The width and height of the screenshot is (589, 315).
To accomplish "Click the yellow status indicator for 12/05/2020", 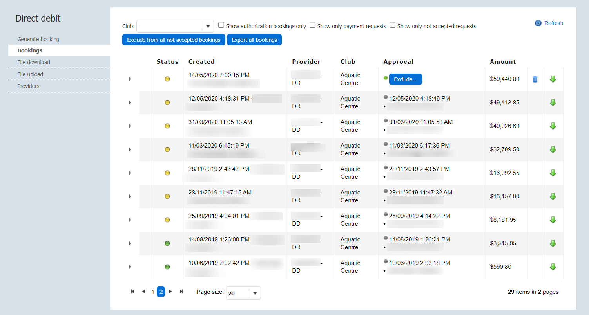I will (x=167, y=103).
